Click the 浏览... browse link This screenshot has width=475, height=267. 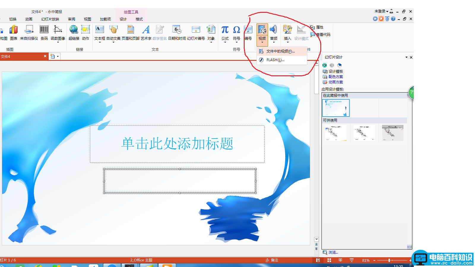pos(333,252)
